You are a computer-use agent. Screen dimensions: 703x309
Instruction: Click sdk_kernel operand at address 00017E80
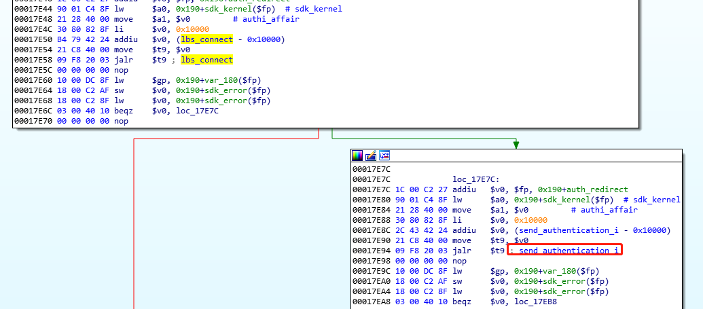(566, 200)
